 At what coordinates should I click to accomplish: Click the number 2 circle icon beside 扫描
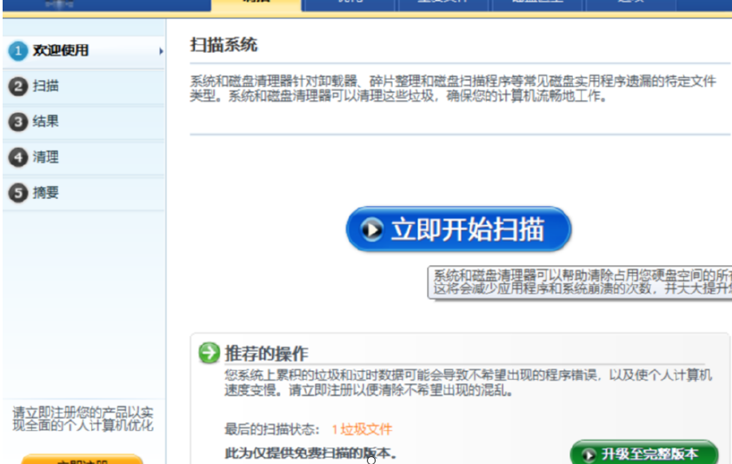18,87
